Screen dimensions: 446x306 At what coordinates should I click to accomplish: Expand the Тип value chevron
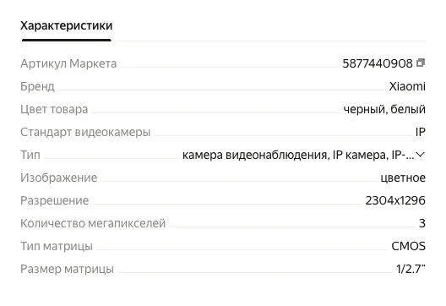click(x=420, y=155)
